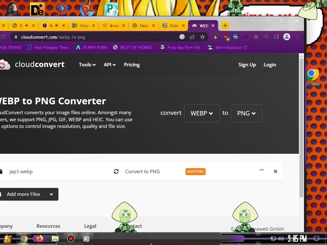The height and width of the screenshot is (245, 327).
Task: Click the Start button on the taskbar
Action: pyautogui.click(x=7, y=239)
